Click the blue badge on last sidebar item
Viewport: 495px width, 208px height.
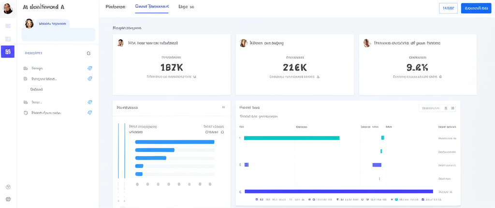pos(89,113)
